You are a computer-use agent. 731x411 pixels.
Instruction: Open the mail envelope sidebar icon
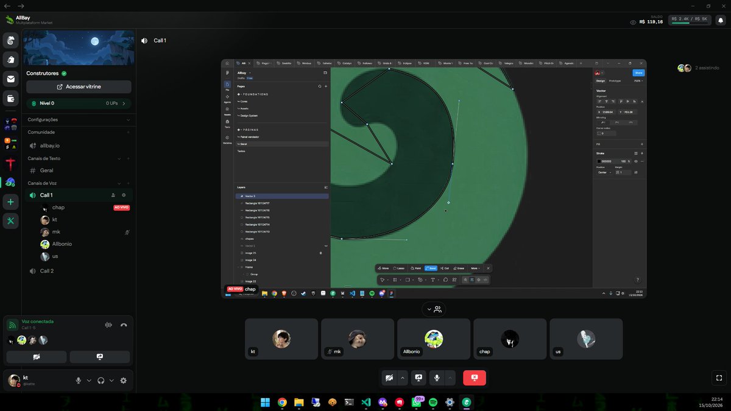click(11, 79)
